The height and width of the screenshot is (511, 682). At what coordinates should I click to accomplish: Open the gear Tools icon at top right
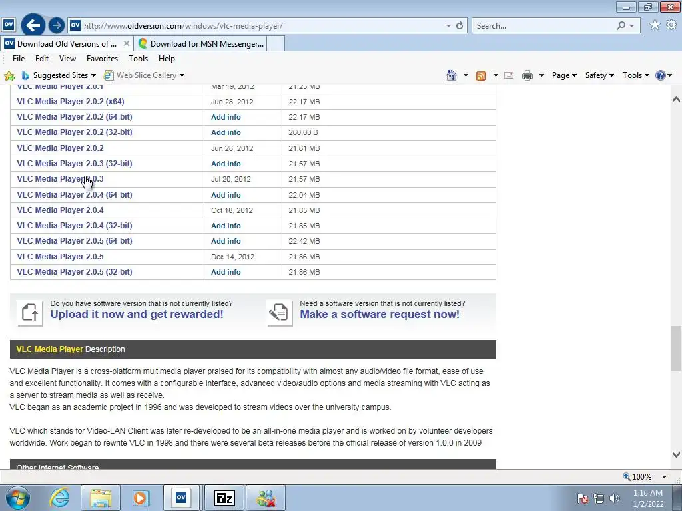coord(671,25)
